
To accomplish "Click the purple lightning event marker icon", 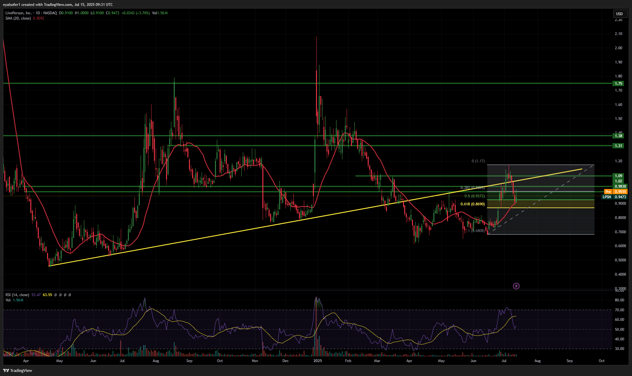I will tap(516, 286).
